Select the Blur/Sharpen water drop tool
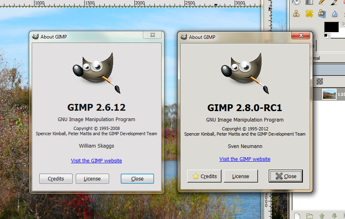345x219 pixels. 335,14
